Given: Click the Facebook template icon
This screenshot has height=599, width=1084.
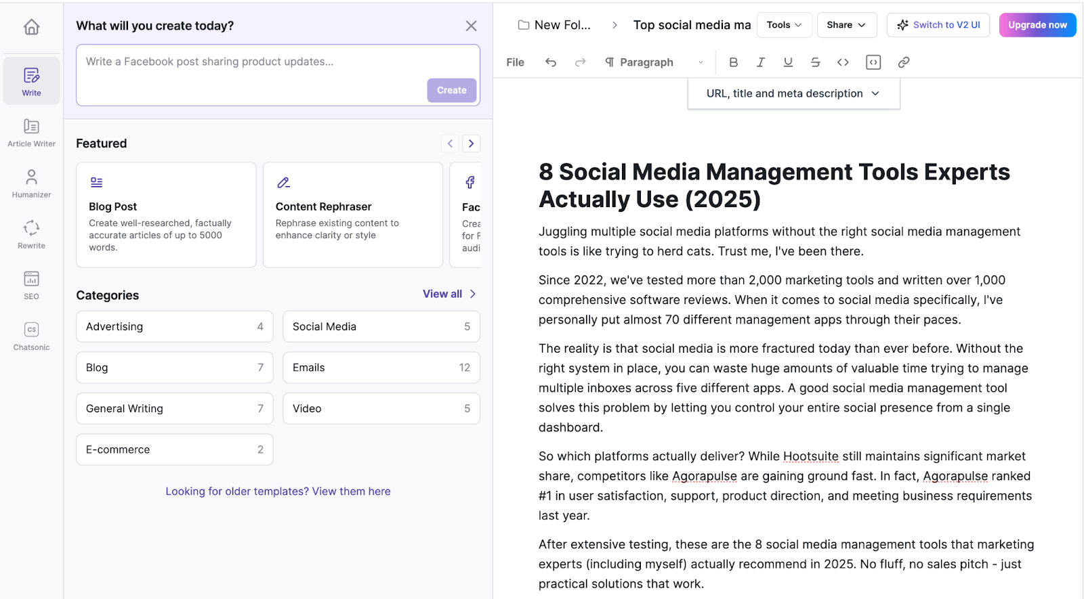Looking at the screenshot, I should [470, 182].
